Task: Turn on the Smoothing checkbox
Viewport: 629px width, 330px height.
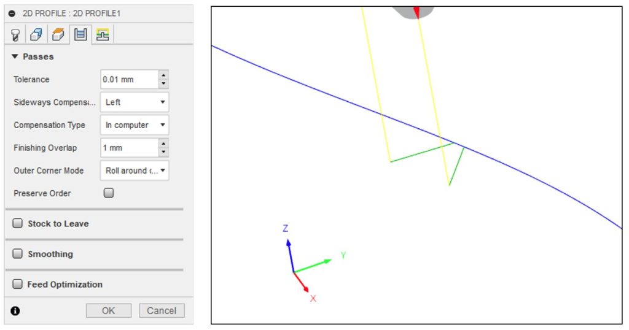Action: click(18, 254)
